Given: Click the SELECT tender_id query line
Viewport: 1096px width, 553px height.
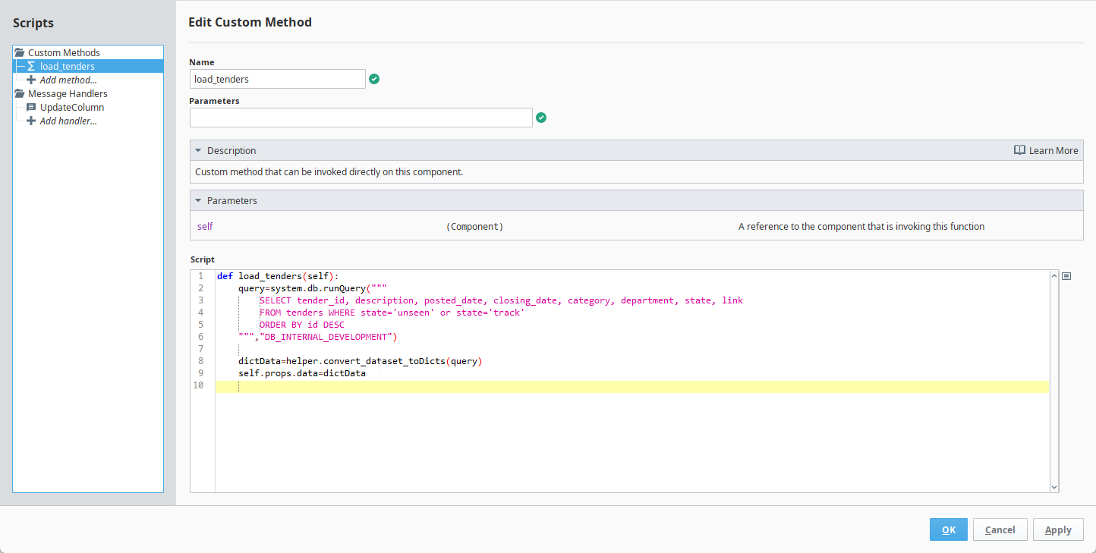Looking at the screenshot, I should point(501,300).
